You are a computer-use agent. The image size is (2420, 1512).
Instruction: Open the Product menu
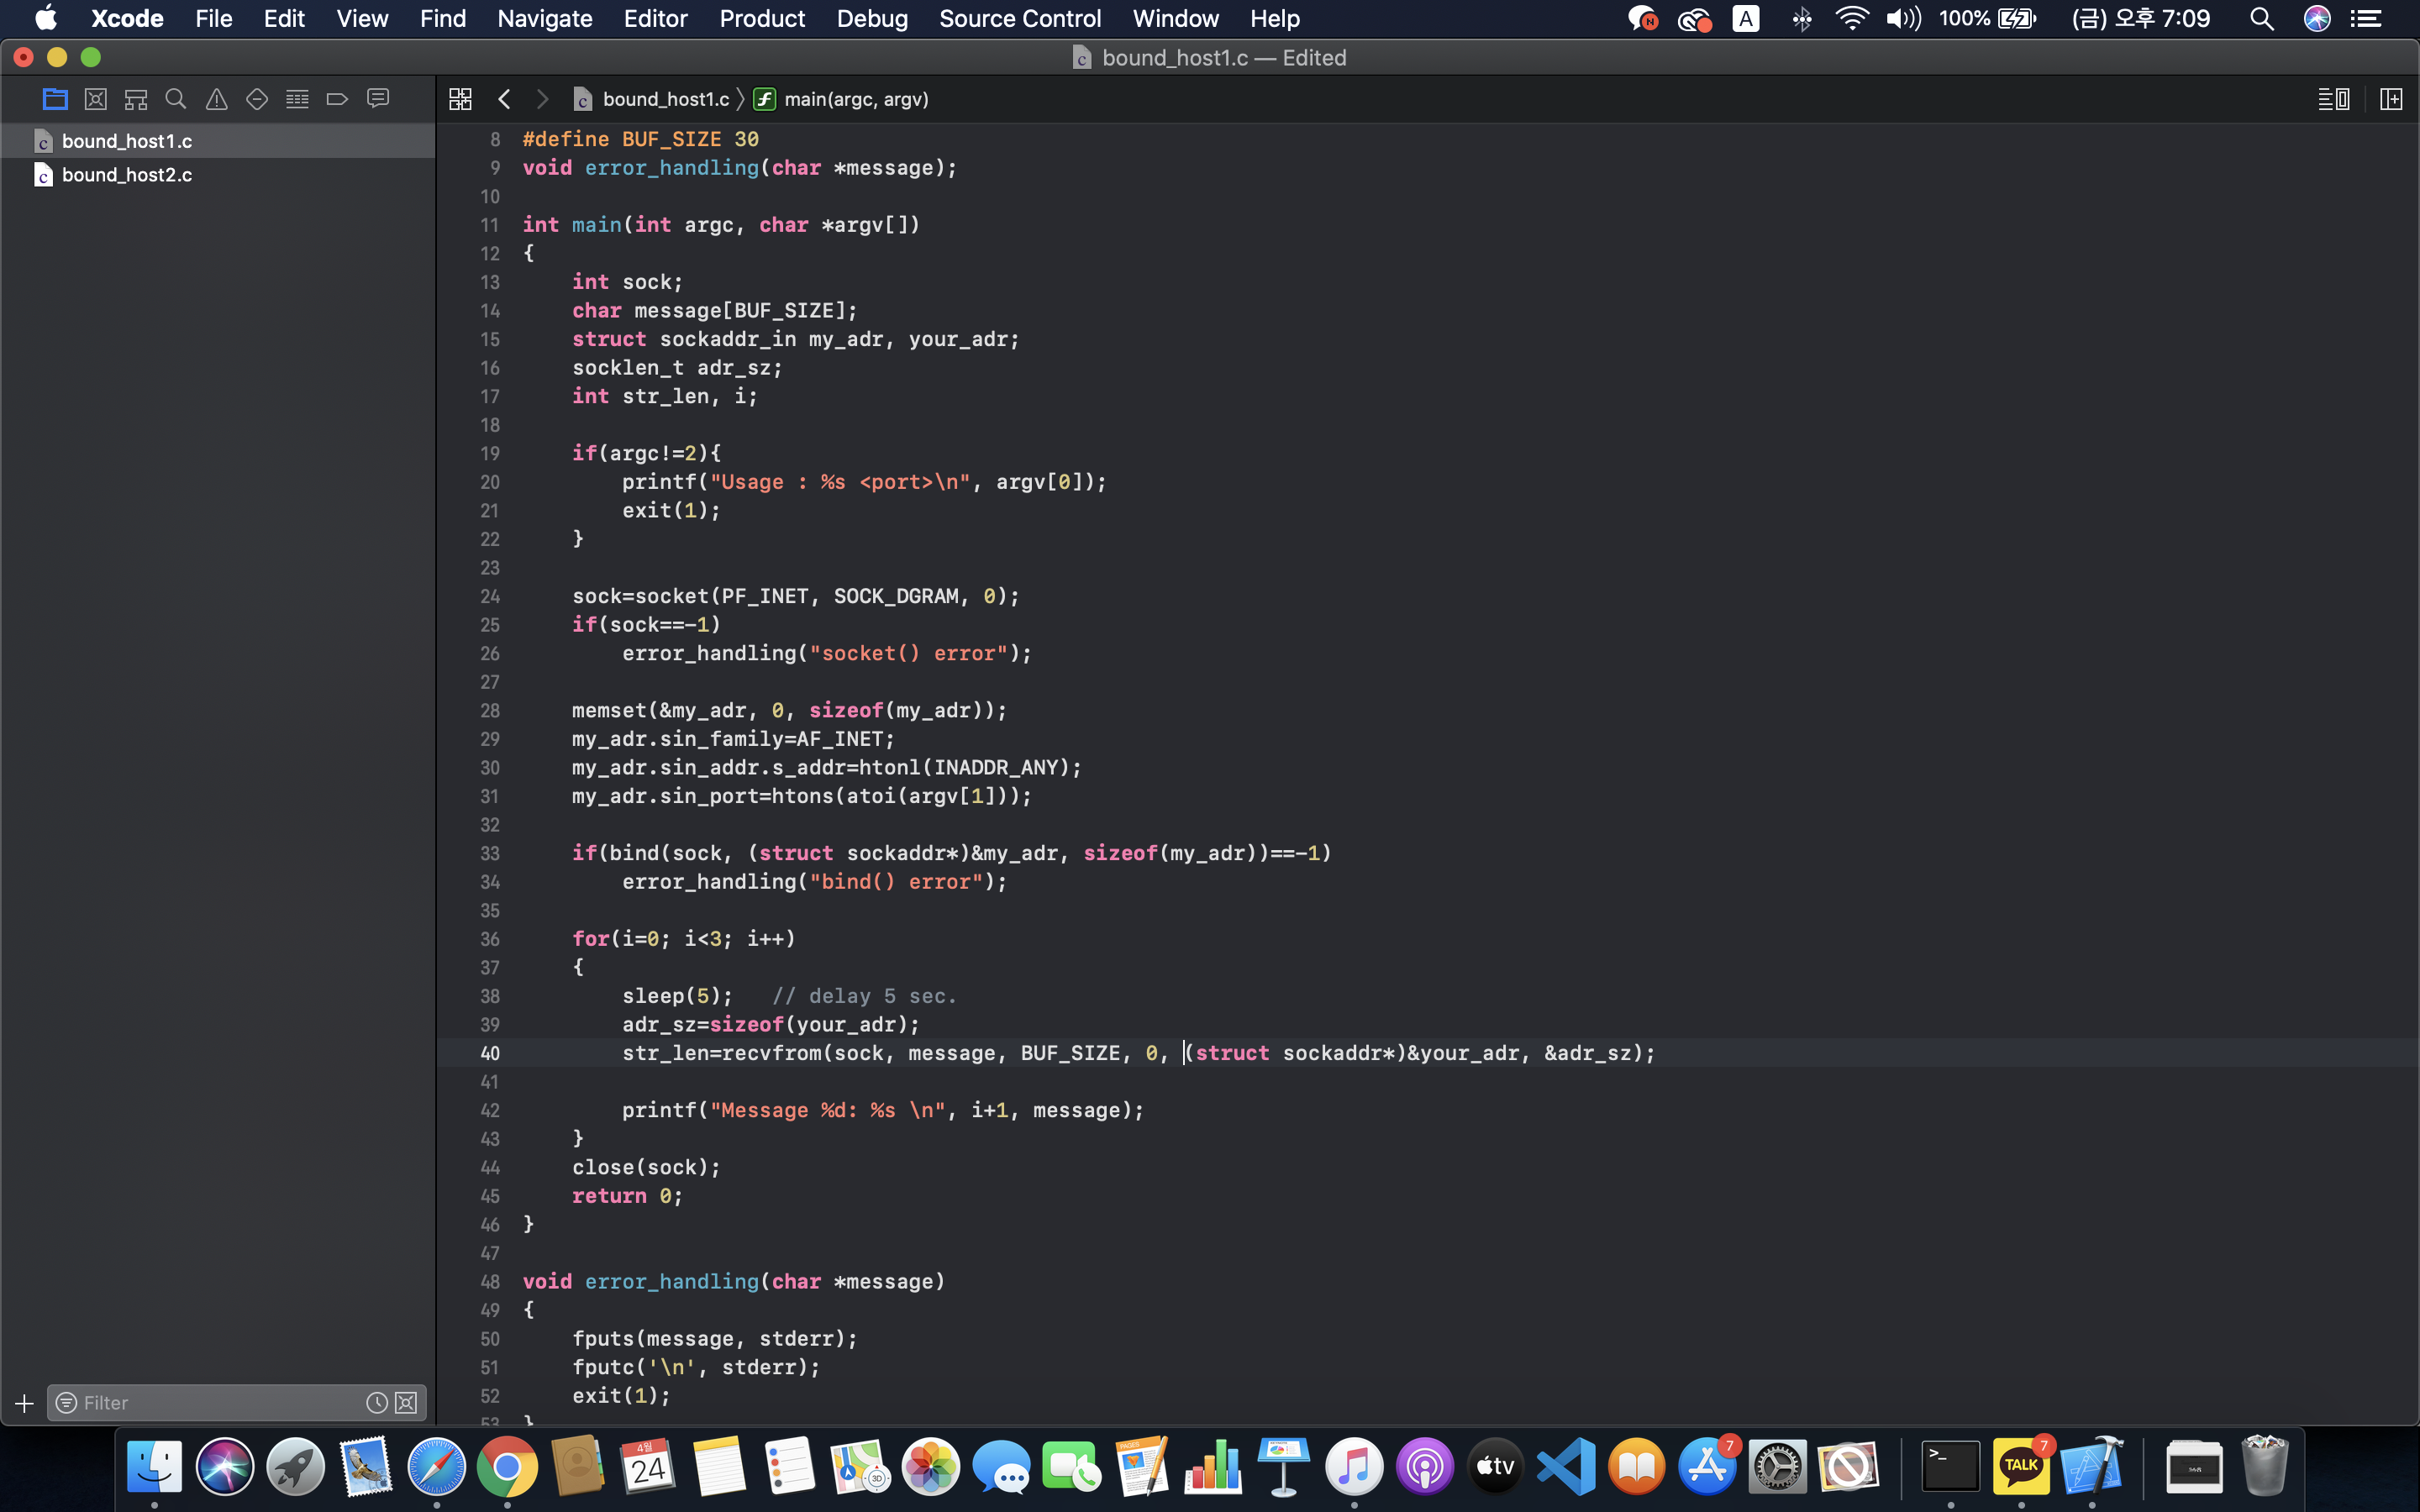tap(761, 19)
